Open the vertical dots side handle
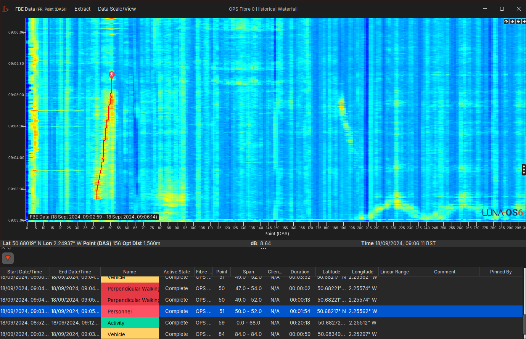Image resolution: width=526 pixels, height=339 pixels. (x=523, y=170)
